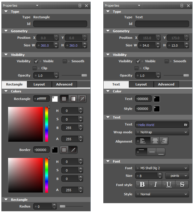Select transparent fill icon for Rectangle color
The width and height of the screenshot is (194, 213).
tap(82, 99)
